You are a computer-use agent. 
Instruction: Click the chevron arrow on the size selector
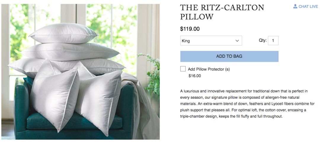click(x=237, y=41)
